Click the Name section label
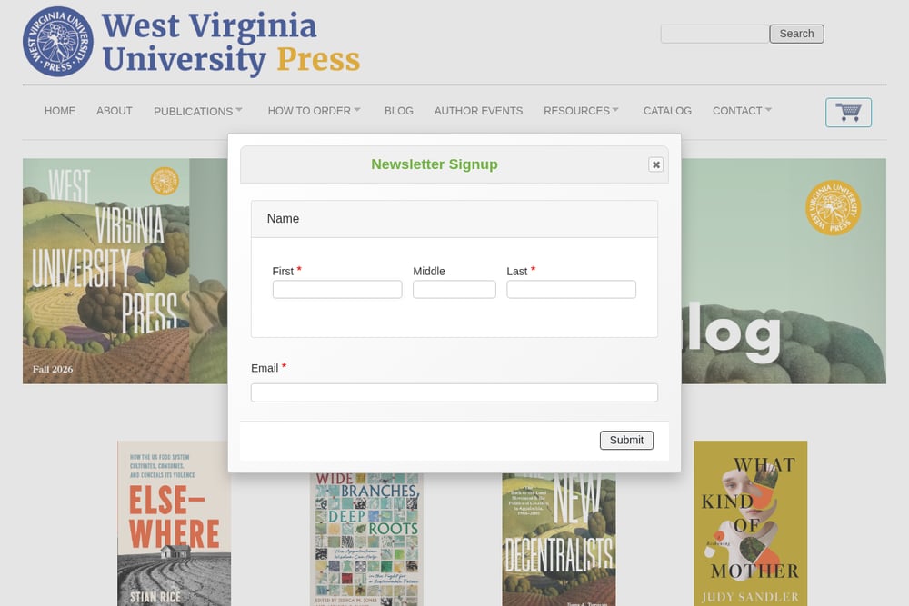 (x=283, y=218)
